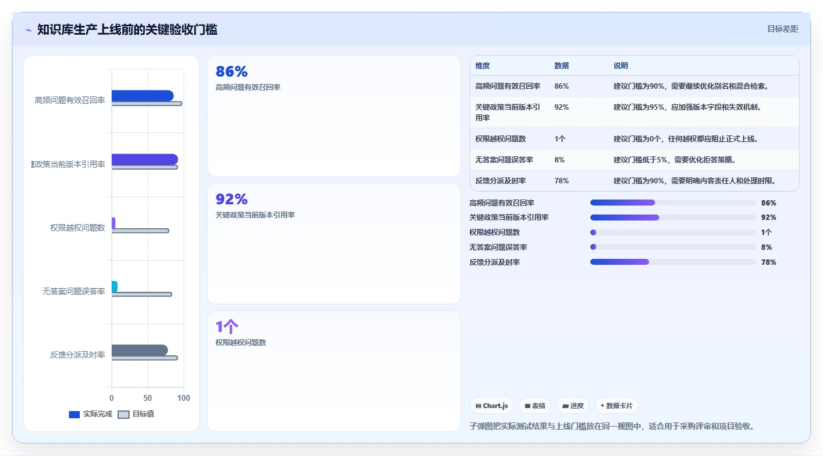Image resolution: width=823 pixels, height=456 pixels.
Task: Click 无答案问题误答率 in the table's 维度 column
Action: [x=504, y=160]
